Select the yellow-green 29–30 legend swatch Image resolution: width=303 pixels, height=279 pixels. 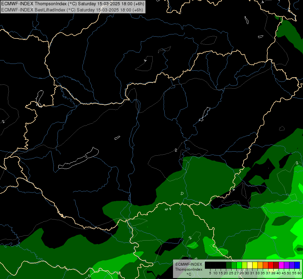tap(245, 265)
